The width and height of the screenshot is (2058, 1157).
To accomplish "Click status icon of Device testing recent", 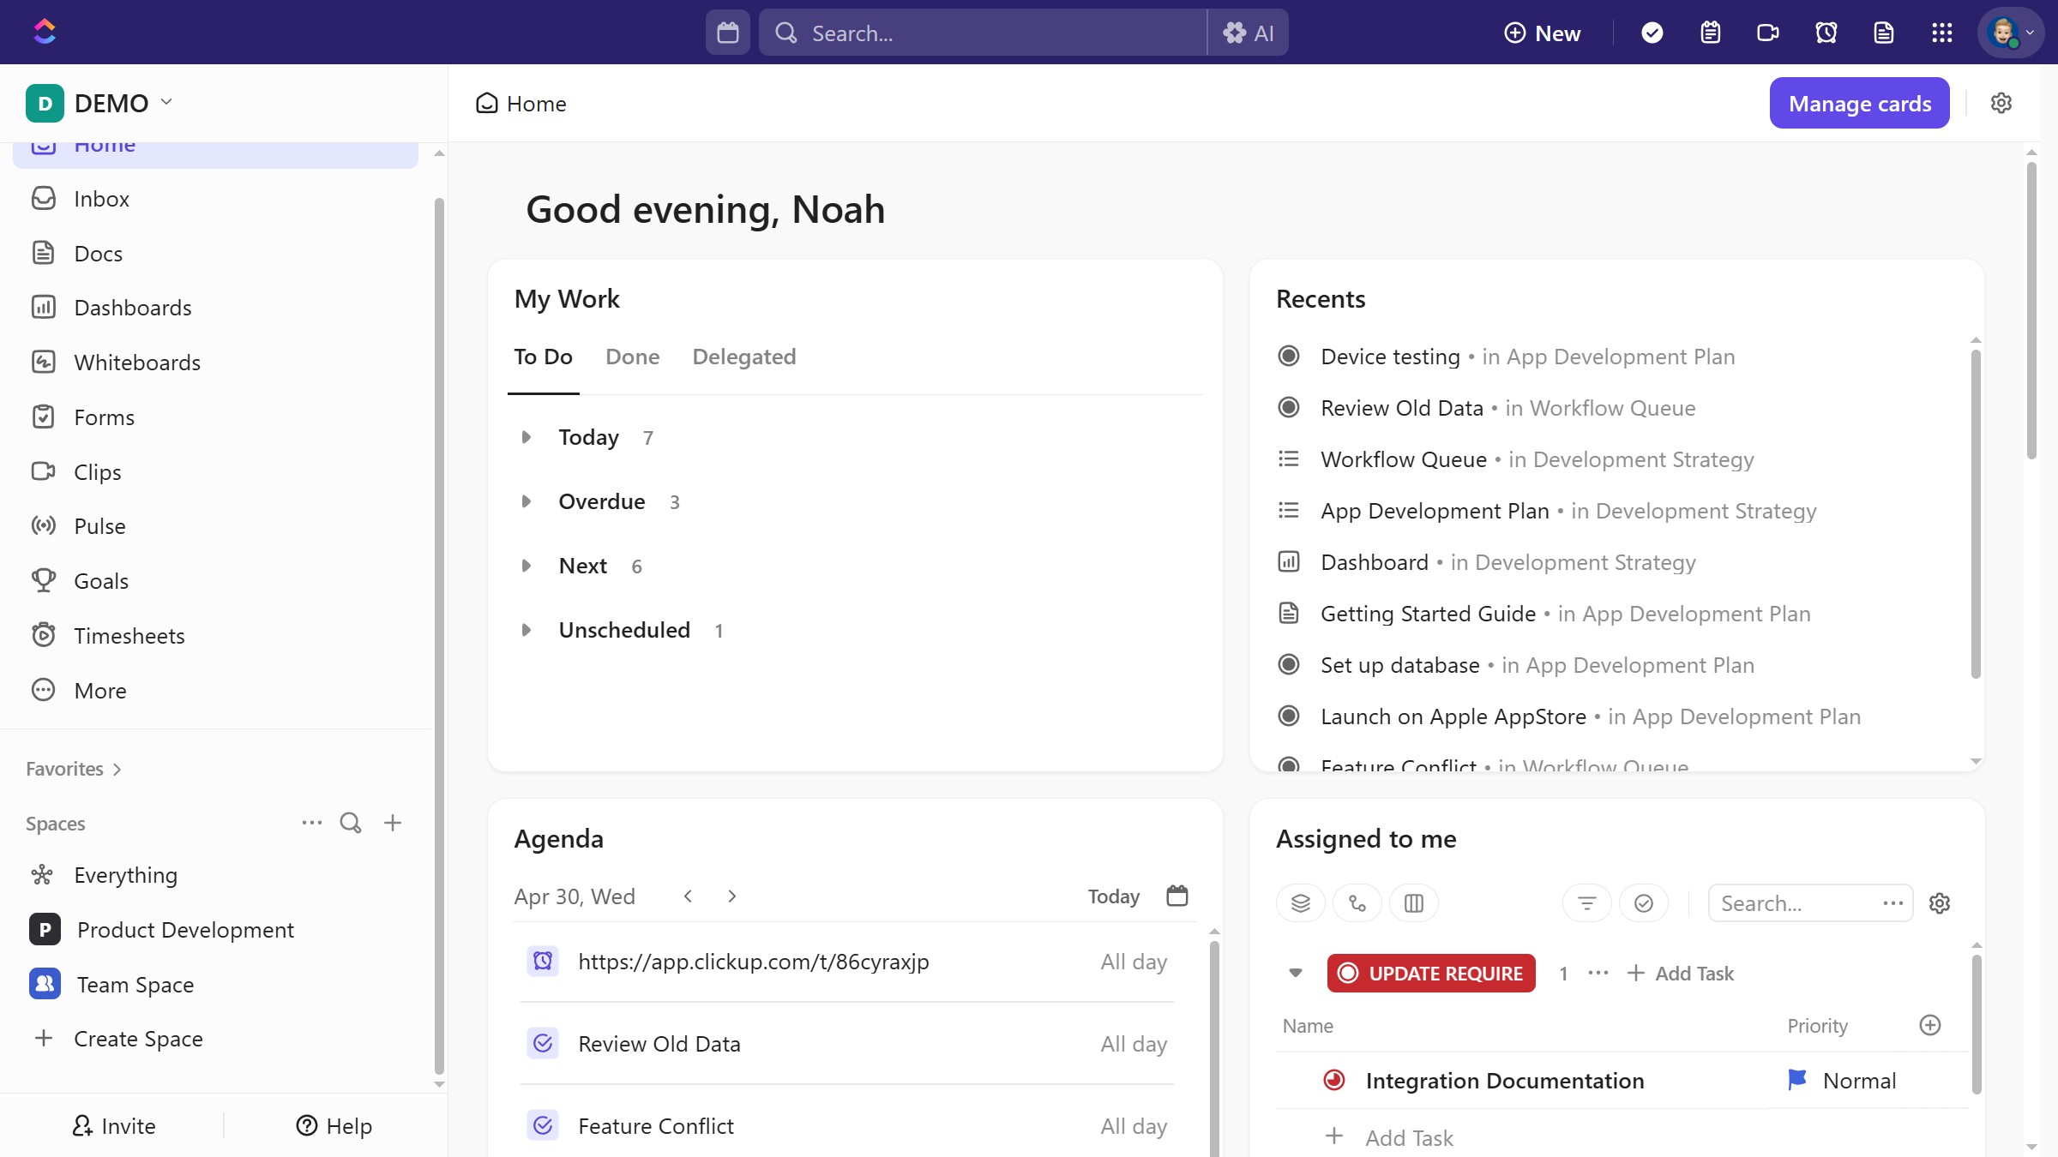I will [1289, 356].
